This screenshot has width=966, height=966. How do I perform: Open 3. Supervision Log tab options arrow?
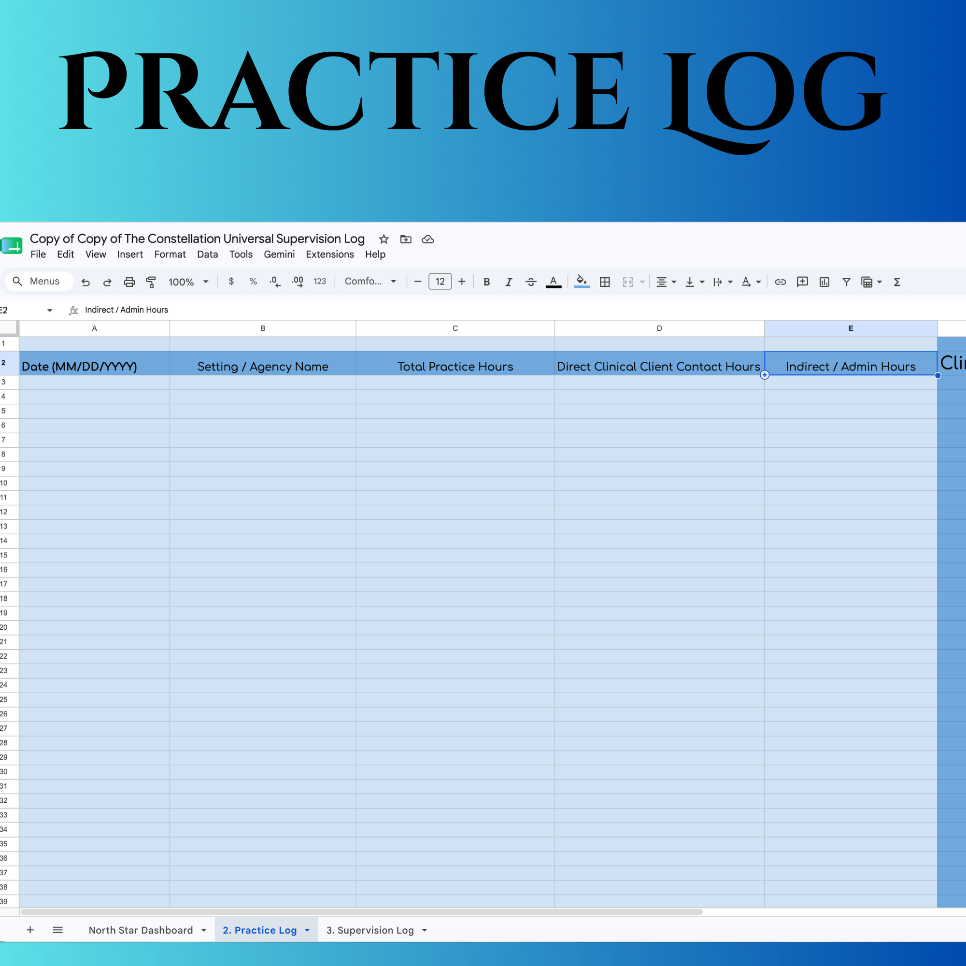click(x=425, y=930)
